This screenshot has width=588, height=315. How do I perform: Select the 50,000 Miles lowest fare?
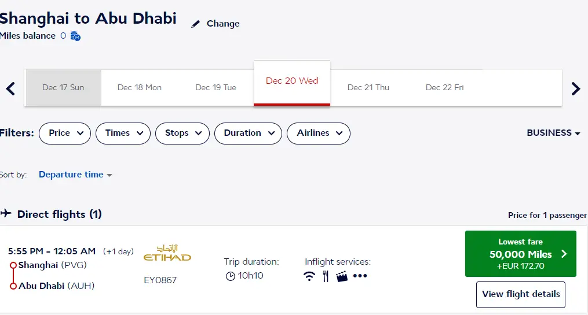(520, 254)
